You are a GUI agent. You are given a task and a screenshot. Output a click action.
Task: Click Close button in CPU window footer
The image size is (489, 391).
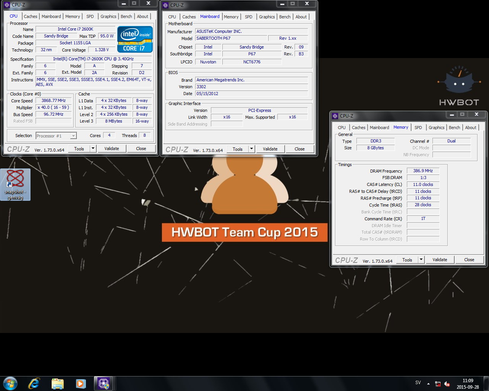click(x=141, y=149)
